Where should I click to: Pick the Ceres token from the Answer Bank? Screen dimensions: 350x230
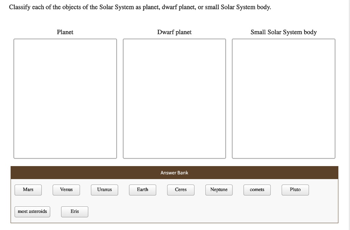pyautogui.click(x=180, y=190)
